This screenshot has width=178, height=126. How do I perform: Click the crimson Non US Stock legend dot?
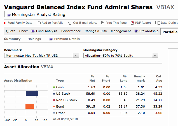(x=54, y=100)
